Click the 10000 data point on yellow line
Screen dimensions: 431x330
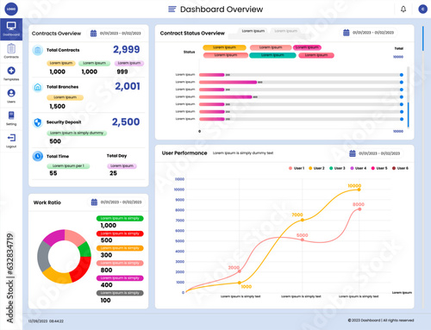359,190
